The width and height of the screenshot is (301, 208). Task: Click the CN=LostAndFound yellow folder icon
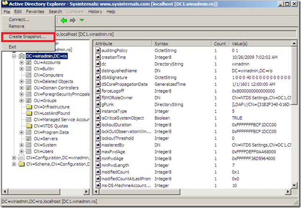pos(29,113)
